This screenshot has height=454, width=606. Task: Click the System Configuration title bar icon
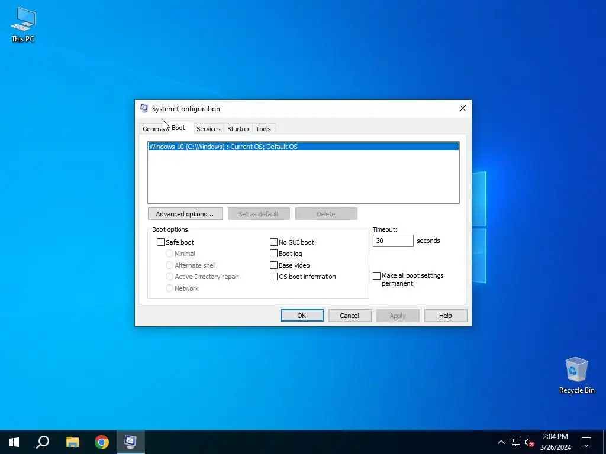[144, 109]
